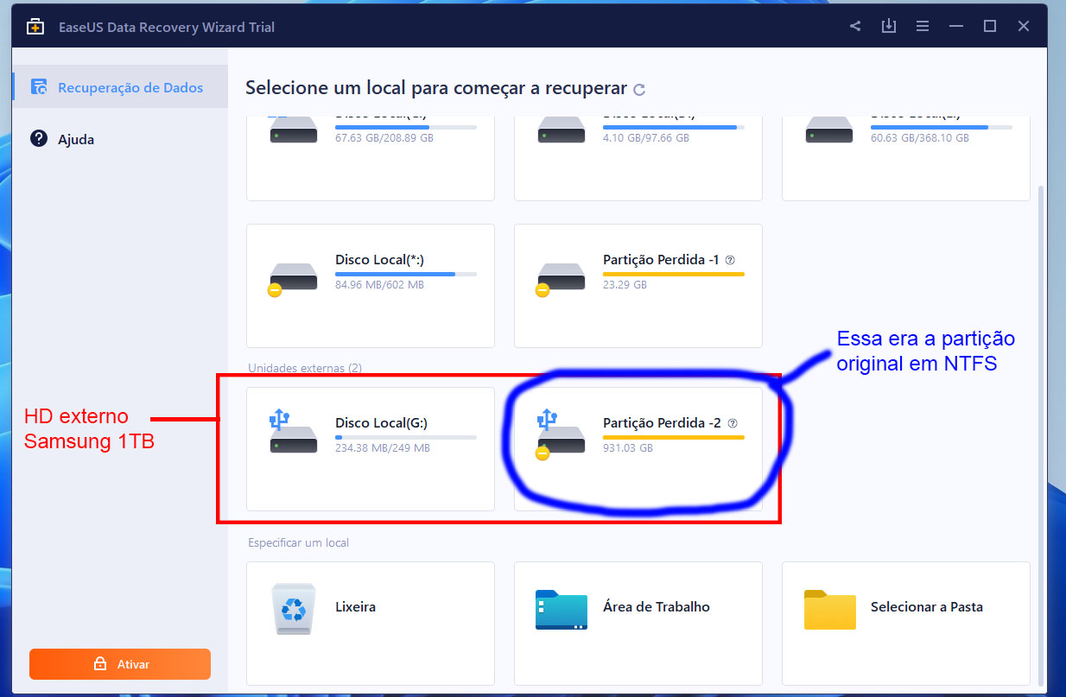The image size is (1066, 697).
Task: Click the 60.63 GB/368.10 GB size text
Action: point(920,138)
